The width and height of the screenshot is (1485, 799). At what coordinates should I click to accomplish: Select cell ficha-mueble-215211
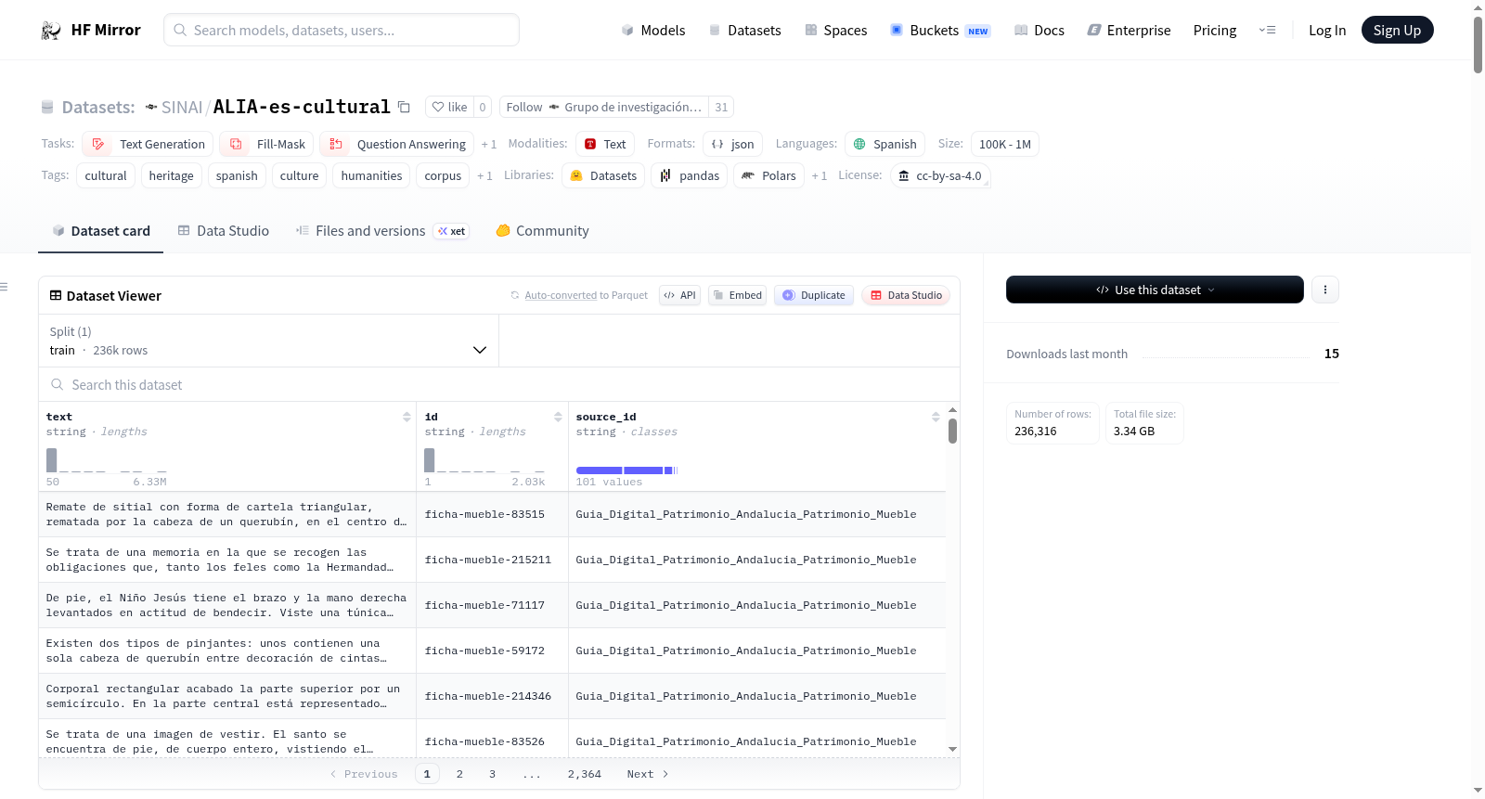(x=492, y=560)
